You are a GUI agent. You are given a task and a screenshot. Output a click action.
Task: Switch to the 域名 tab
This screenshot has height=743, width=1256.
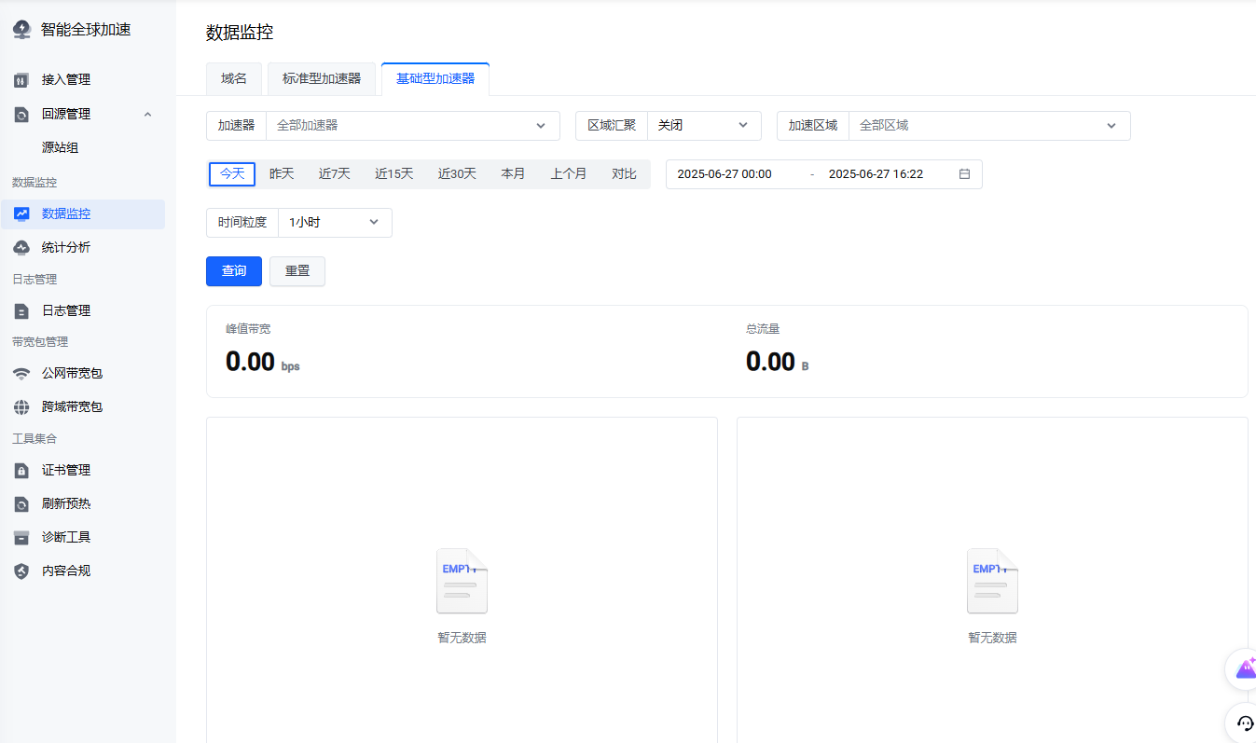234,79
